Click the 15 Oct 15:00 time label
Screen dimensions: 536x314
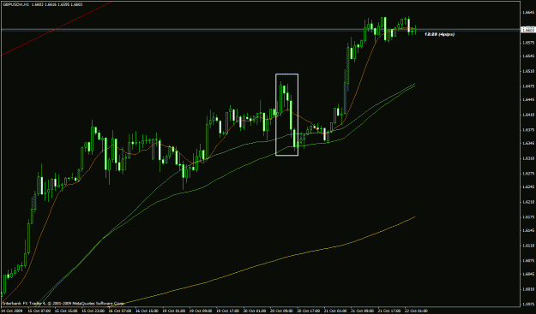click(65, 311)
